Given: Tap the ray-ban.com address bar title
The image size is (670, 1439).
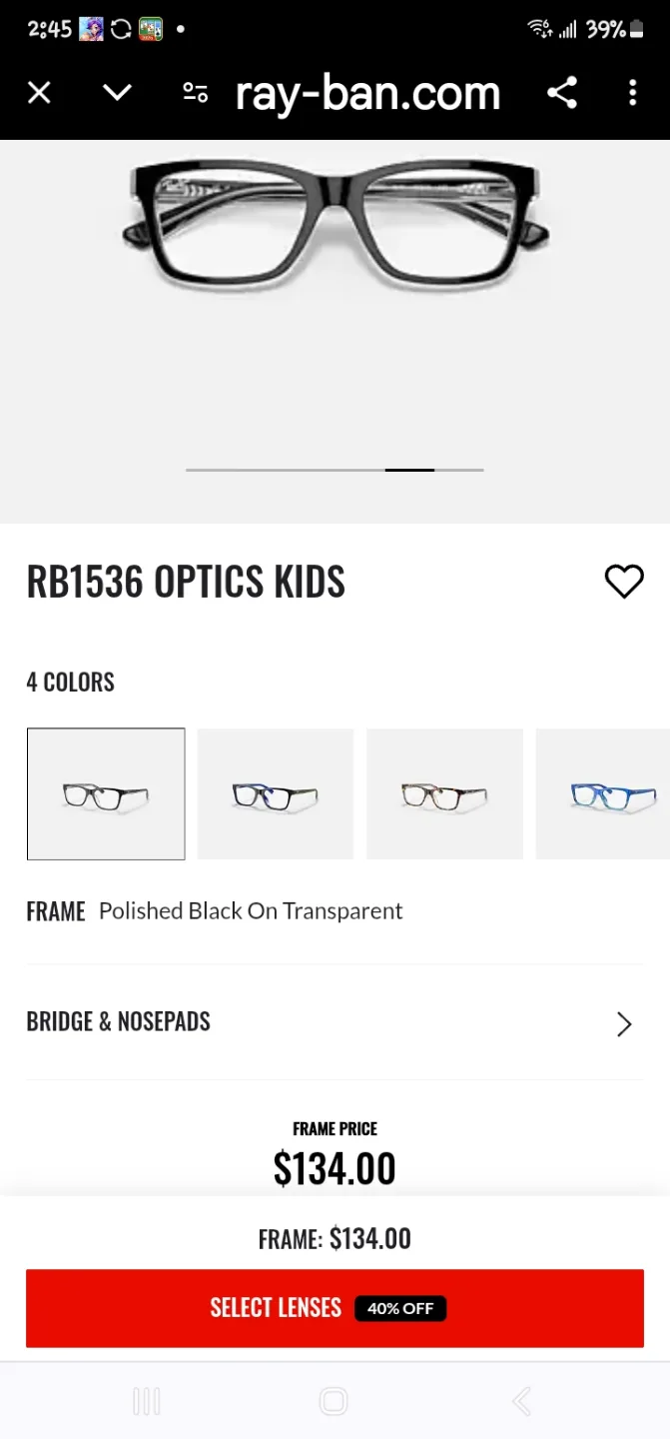Looking at the screenshot, I should (x=367, y=92).
